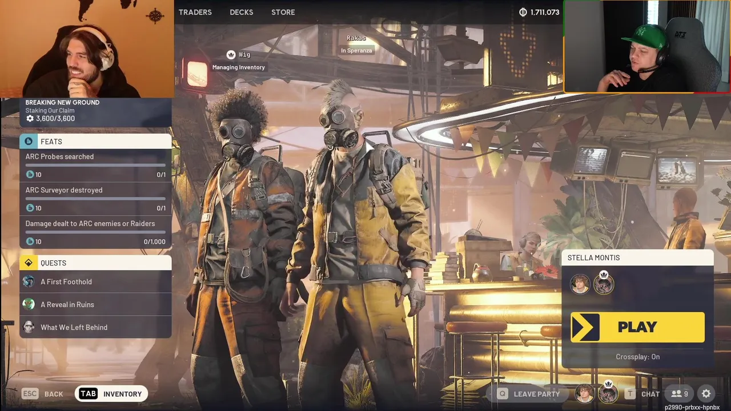Click ARC Surveyor destroyed progress bar
Viewport: 731px width, 411px height.
click(x=95, y=199)
